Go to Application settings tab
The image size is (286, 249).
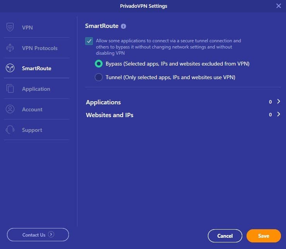36,89
